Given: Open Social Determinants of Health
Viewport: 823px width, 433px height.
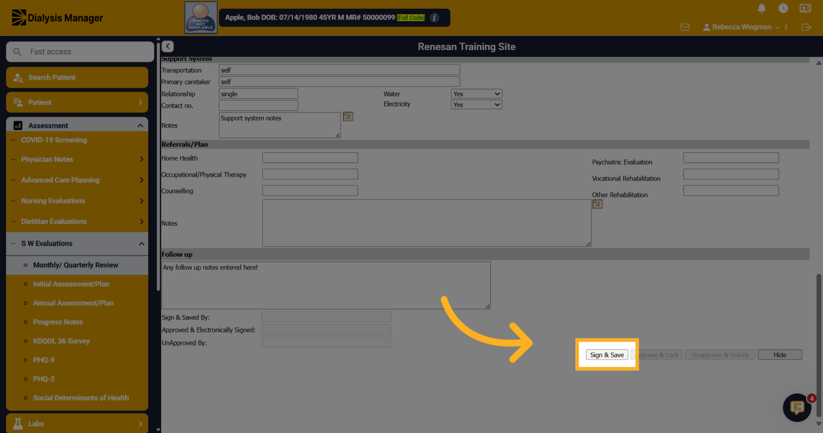Looking at the screenshot, I should 81,398.
